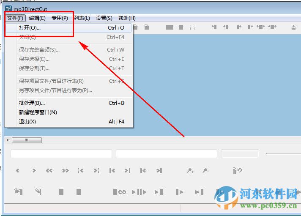
Task: Click the bars with undo arrow icon
Action: pyautogui.click(x=238, y=170)
